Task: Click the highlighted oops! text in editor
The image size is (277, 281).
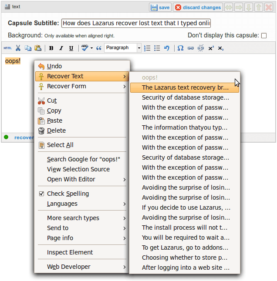Action: pyautogui.click(x=13, y=61)
